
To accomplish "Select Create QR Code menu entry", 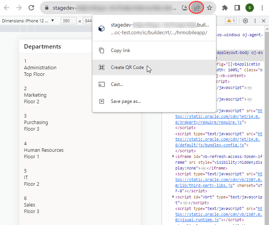I will click(x=154, y=67).
